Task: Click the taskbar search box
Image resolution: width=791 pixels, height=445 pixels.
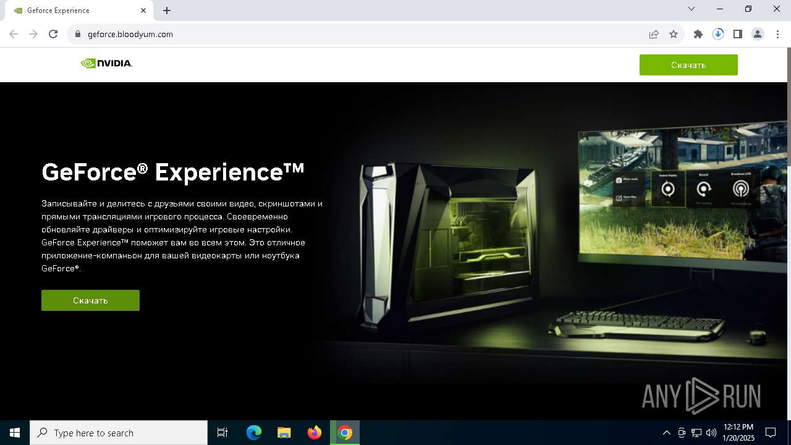Action: [x=119, y=433]
